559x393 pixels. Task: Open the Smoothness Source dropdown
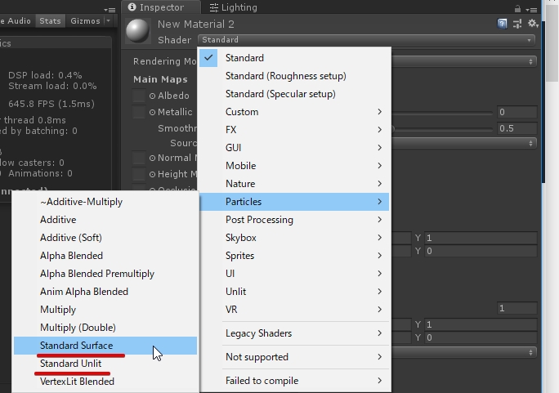pyautogui.click(x=463, y=143)
